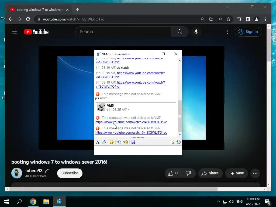Open Chrome's three-dot menu

[x=265, y=19]
